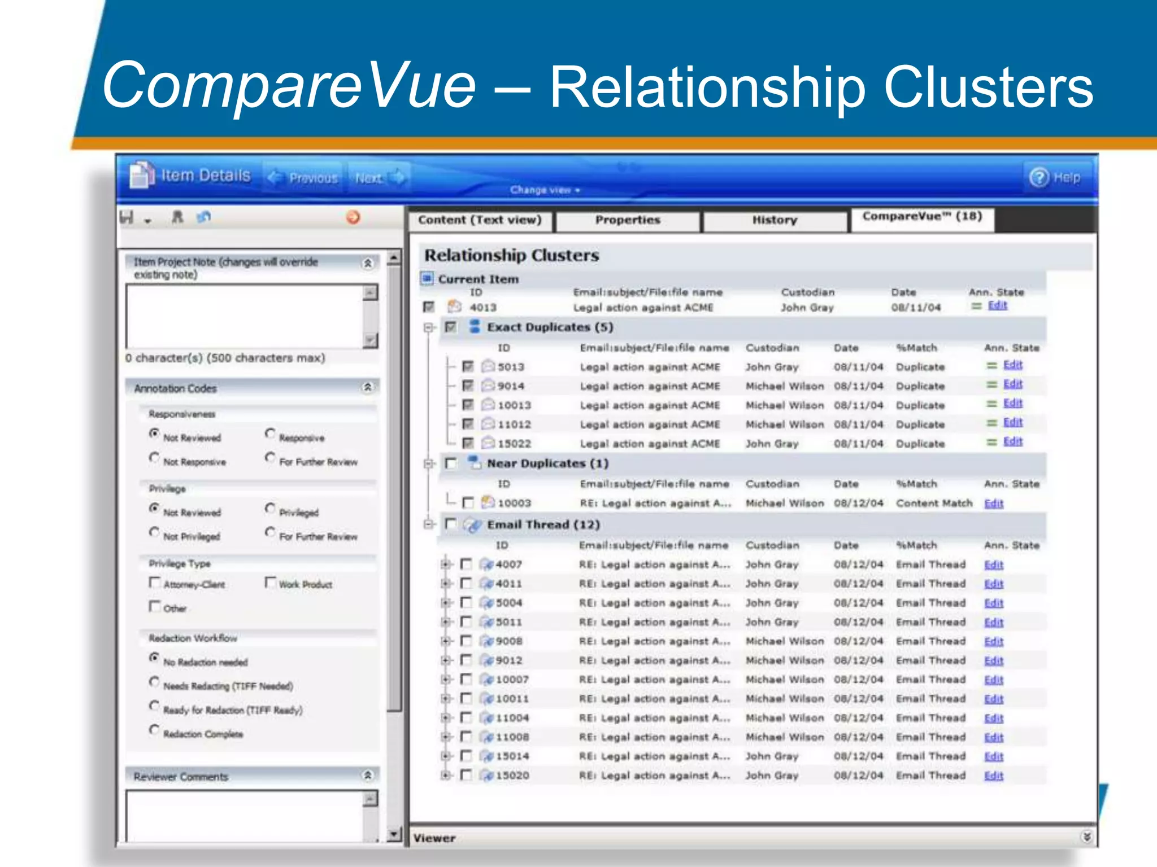Switch to the Properties tab
This screenshot has height=867, width=1157.
[628, 220]
